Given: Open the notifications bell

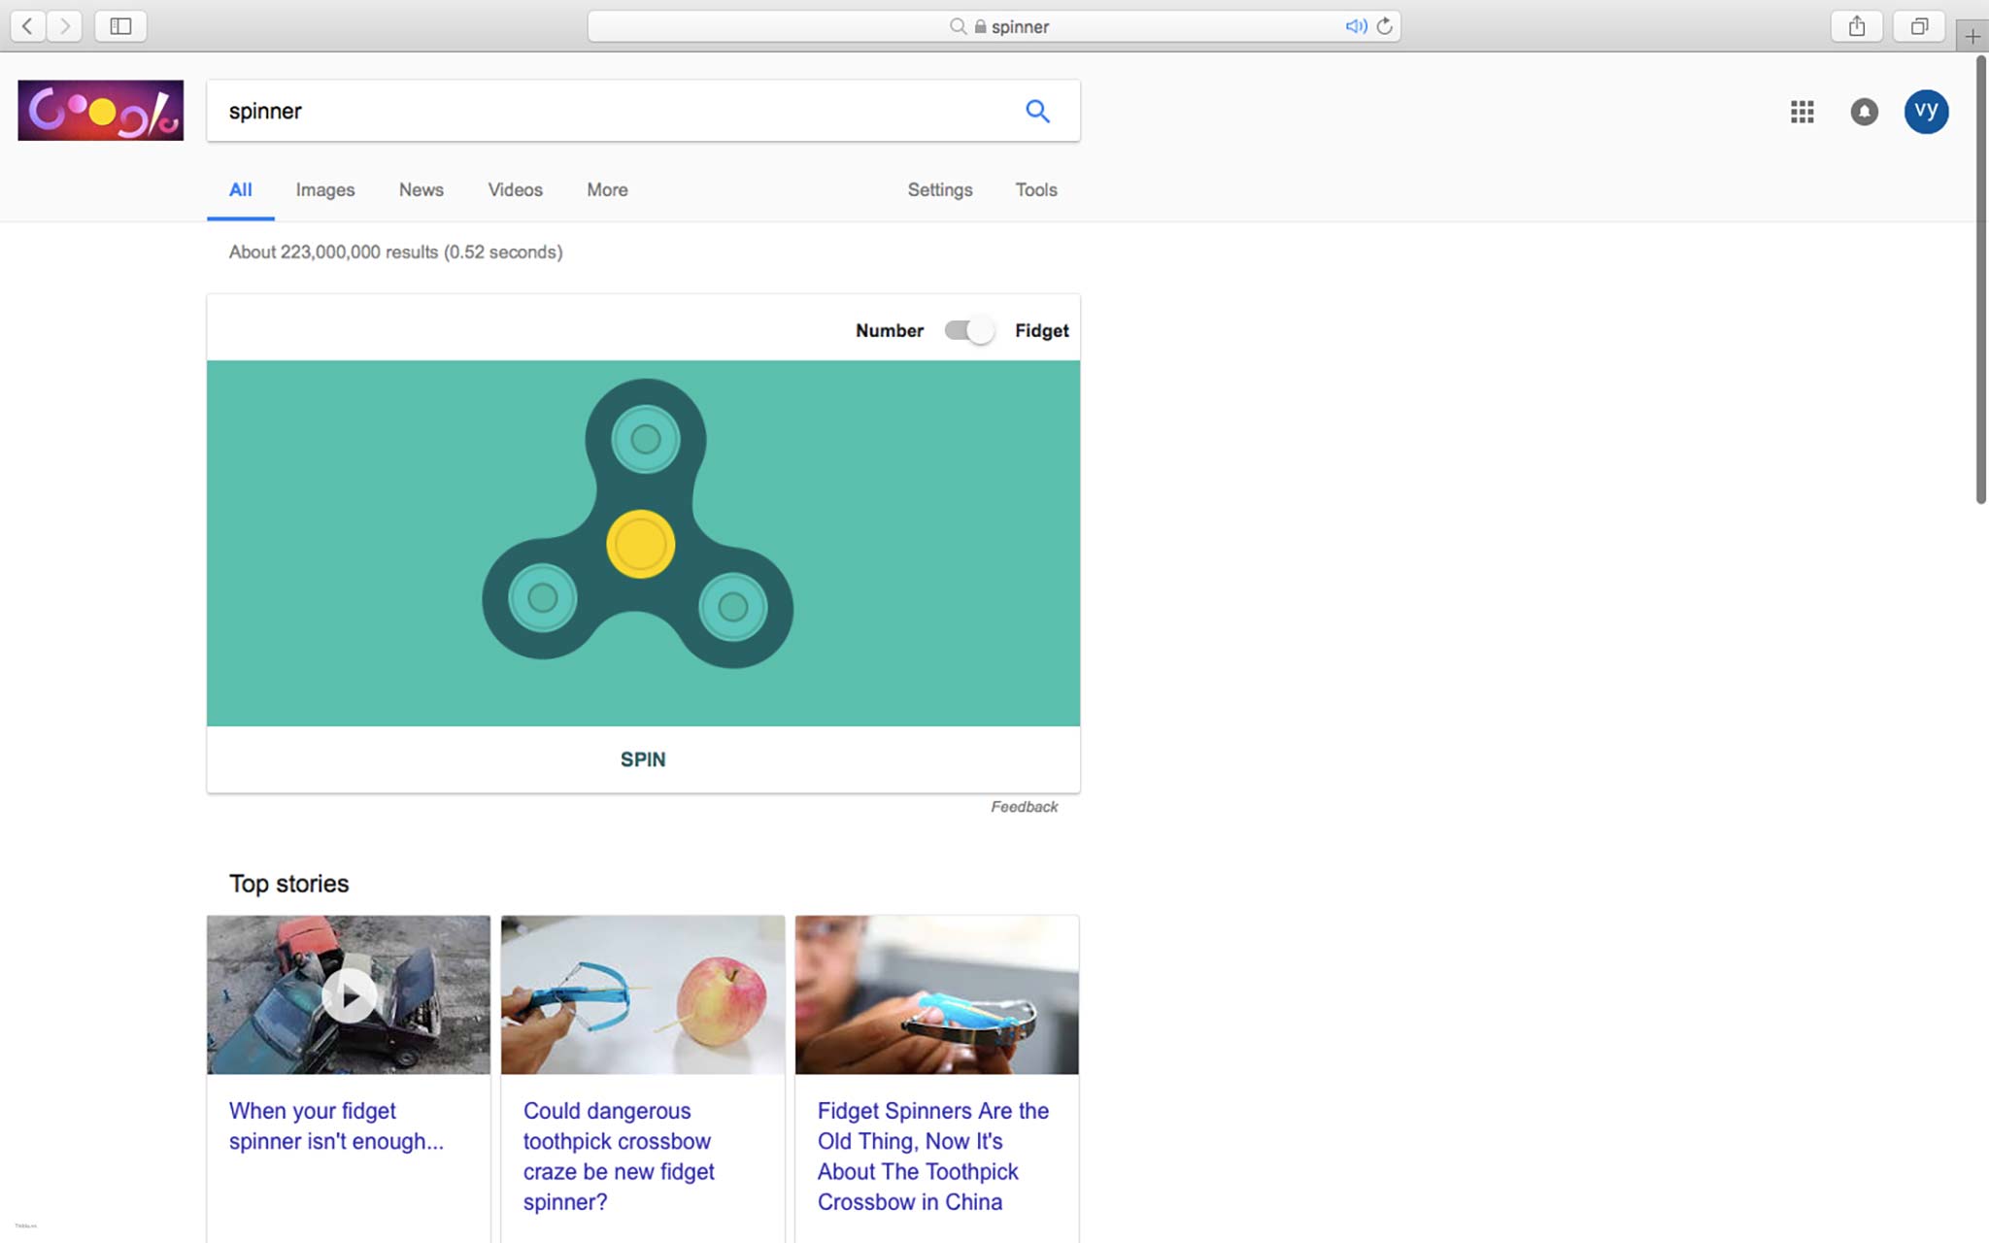Looking at the screenshot, I should [x=1864, y=112].
